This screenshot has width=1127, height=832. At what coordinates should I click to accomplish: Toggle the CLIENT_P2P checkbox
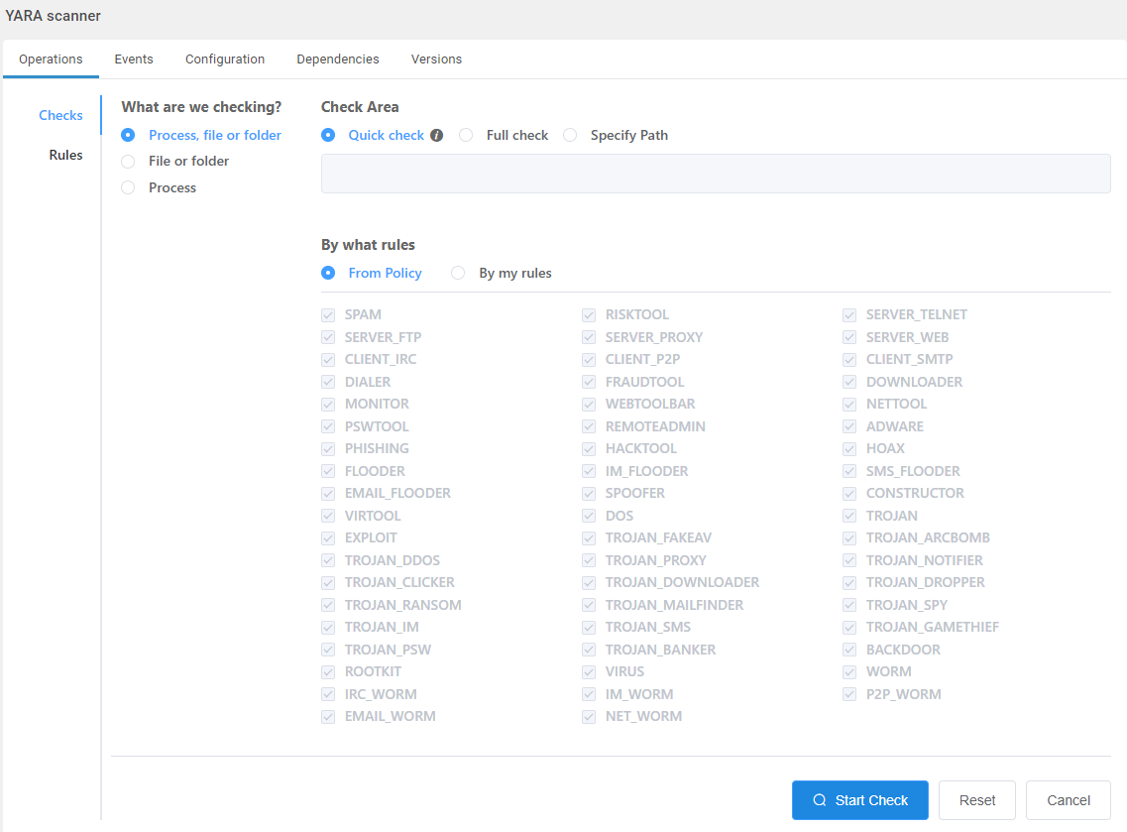[x=589, y=360]
